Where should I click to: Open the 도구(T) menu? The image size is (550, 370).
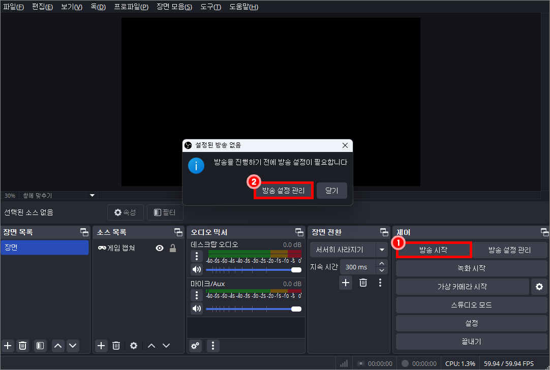click(x=210, y=7)
